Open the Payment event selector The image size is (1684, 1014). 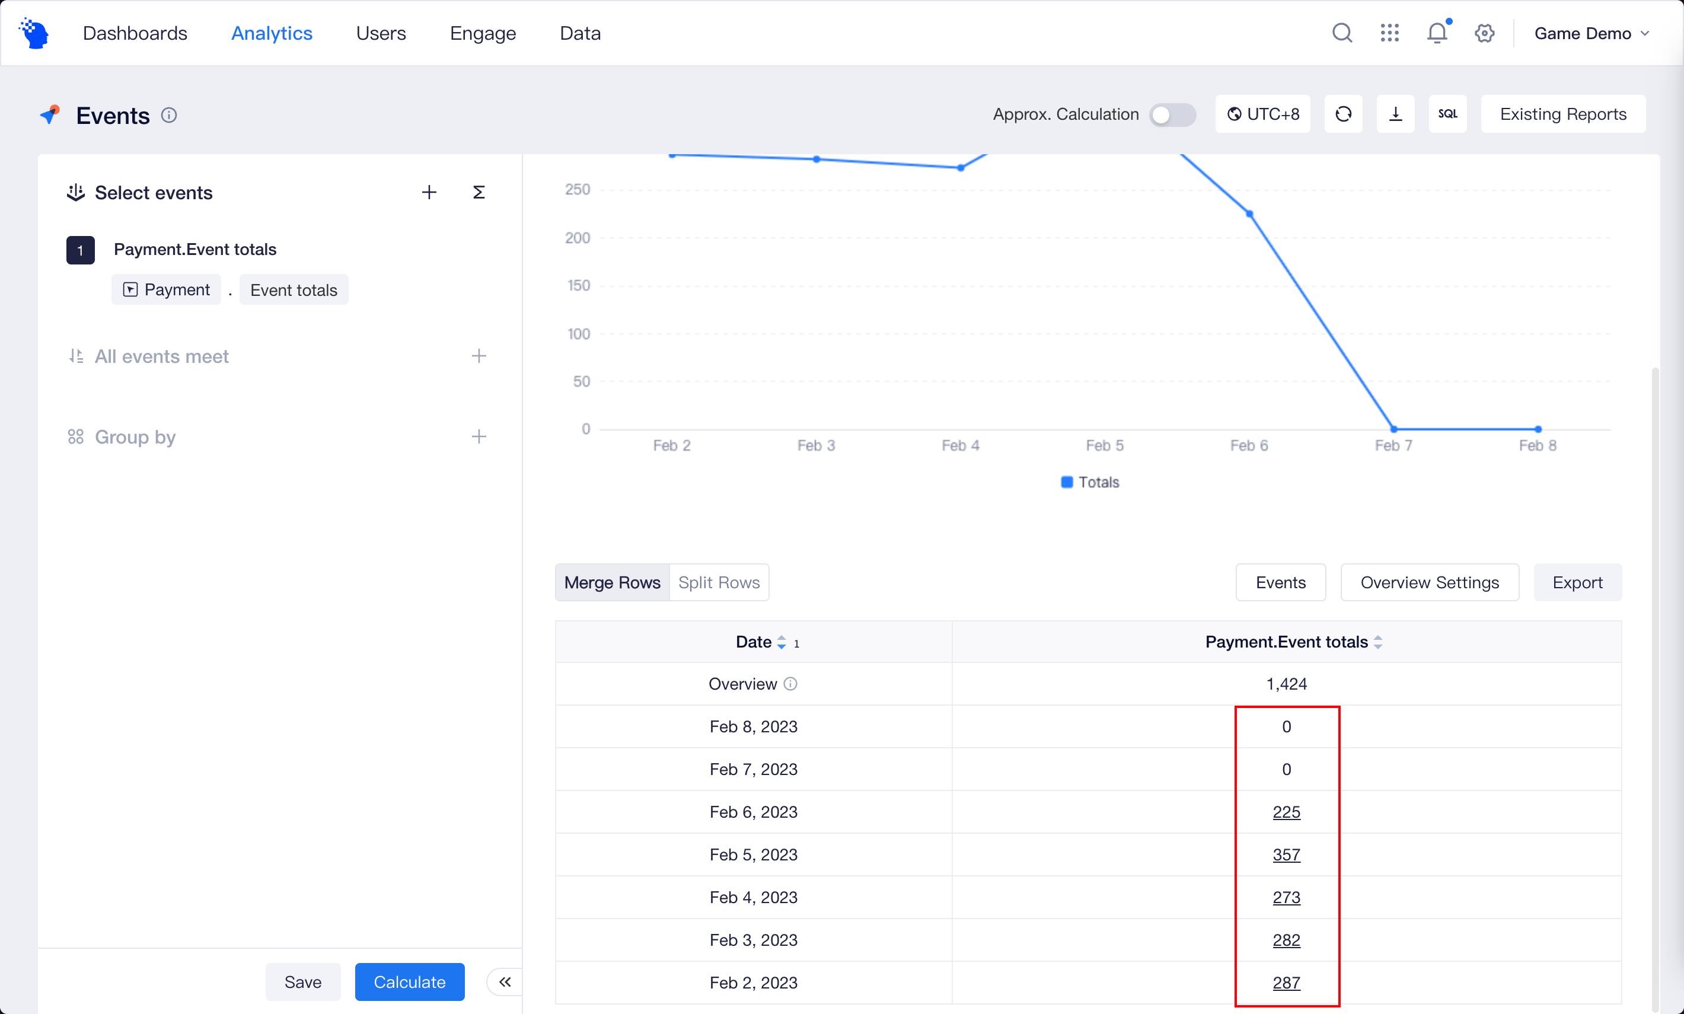(x=166, y=290)
